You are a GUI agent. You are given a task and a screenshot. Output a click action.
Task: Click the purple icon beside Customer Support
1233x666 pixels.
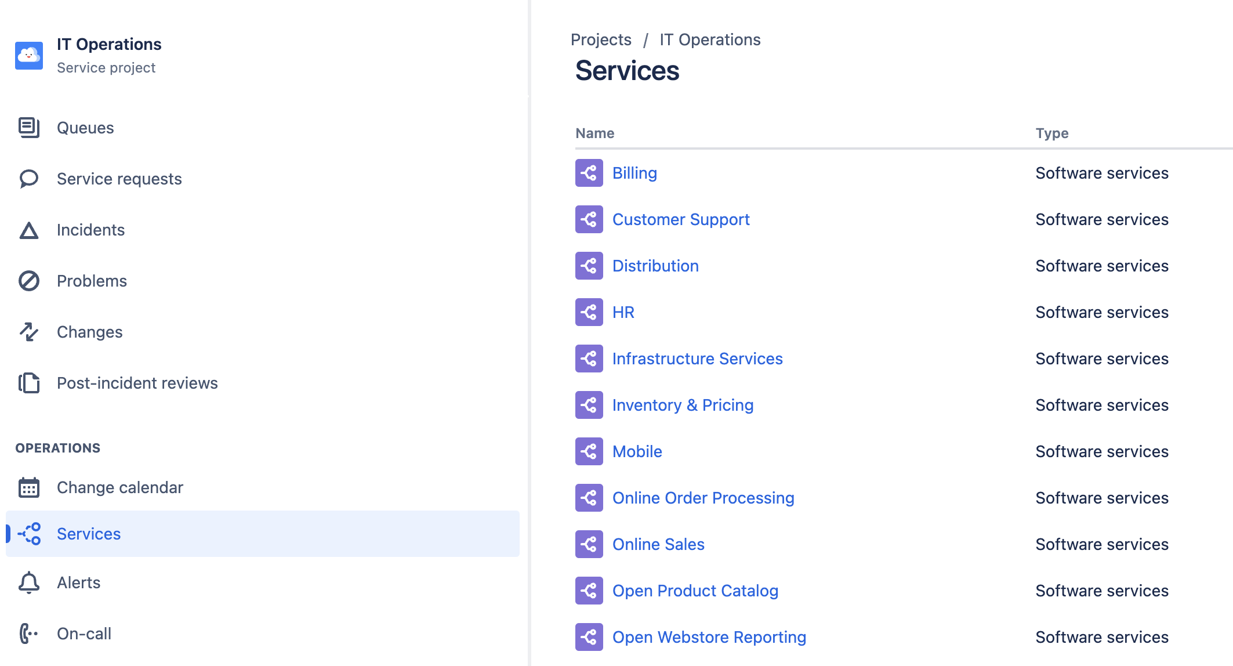pyautogui.click(x=589, y=219)
